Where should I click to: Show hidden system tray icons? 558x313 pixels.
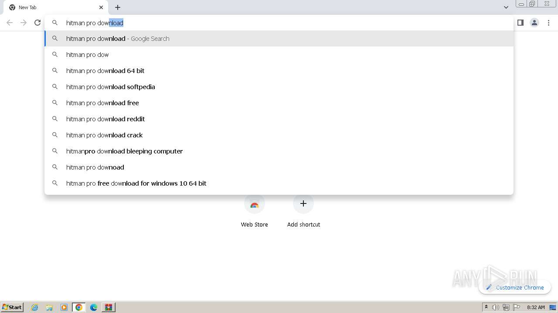click(486, 307)
